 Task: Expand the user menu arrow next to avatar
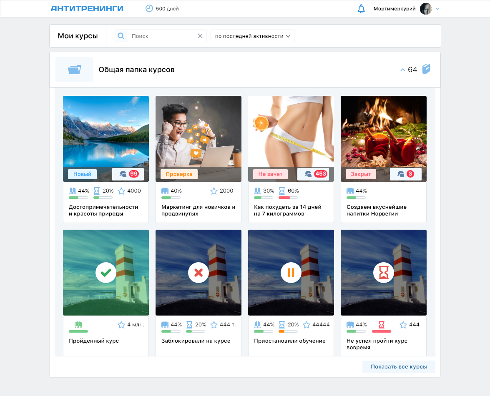(437, 9)
